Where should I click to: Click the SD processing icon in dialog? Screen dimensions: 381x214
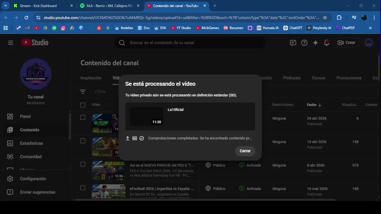[x=135, y=138]
